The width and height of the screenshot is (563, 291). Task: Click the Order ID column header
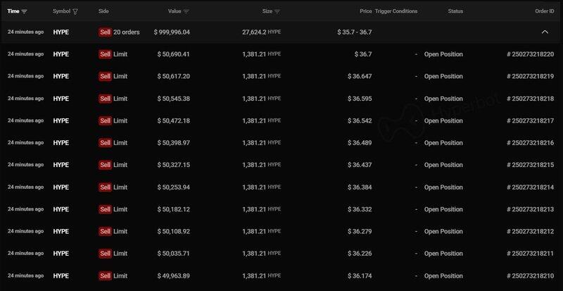click(x=541, y=11)
